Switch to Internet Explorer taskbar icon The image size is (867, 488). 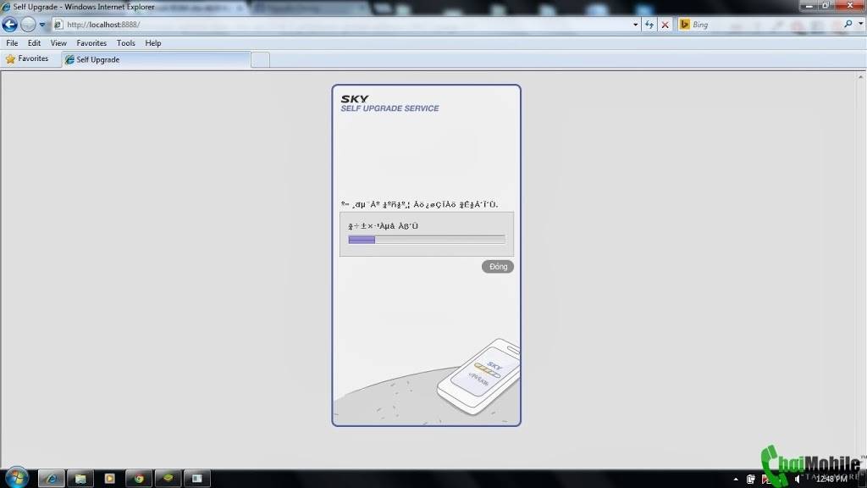52,479
